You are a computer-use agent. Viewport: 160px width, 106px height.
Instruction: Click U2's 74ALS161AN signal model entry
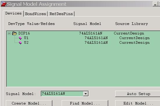(x=96, y=43)
